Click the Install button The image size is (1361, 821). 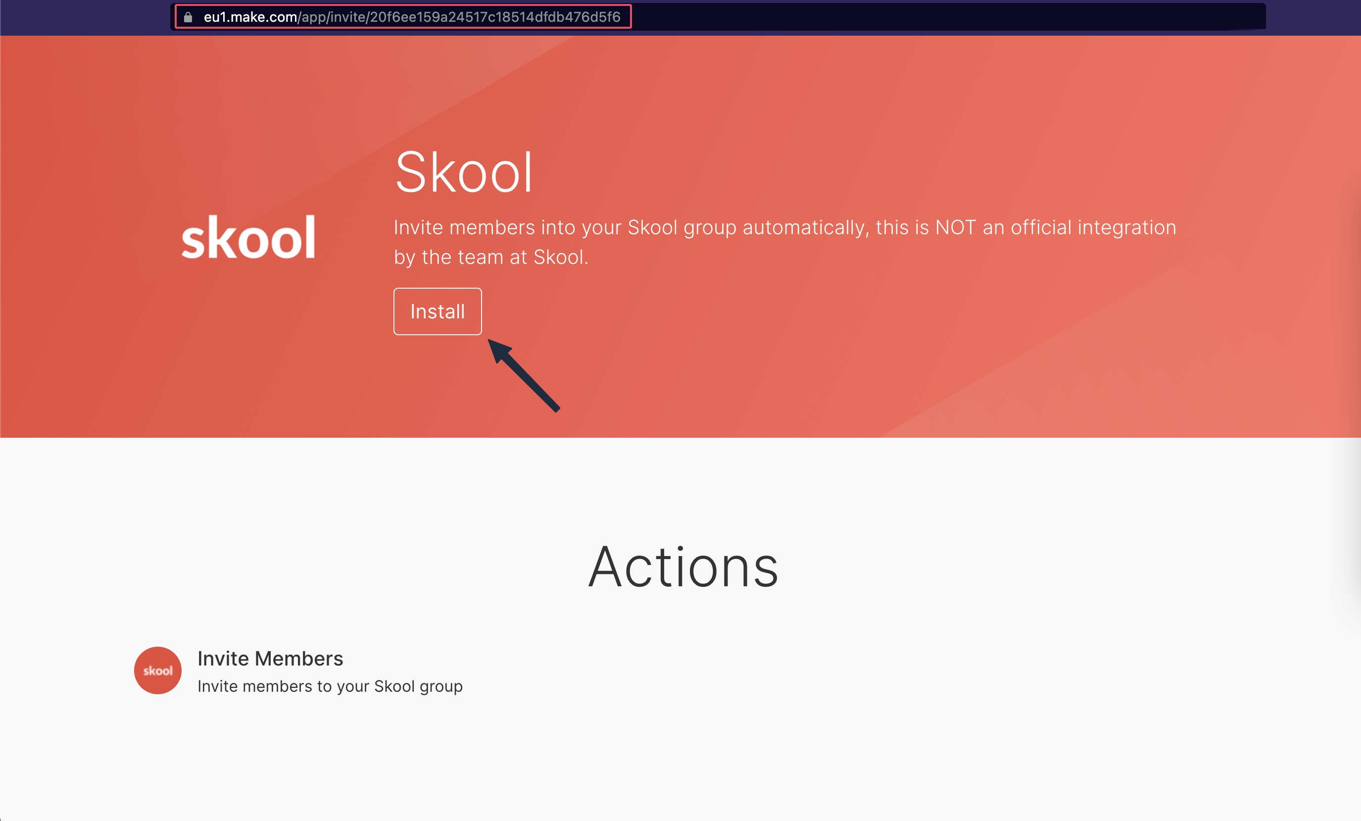click(437, 311)
